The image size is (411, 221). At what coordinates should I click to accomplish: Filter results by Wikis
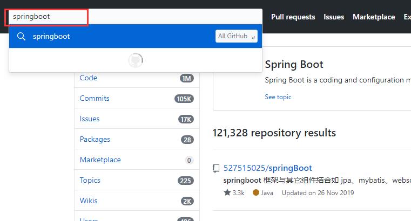pos(89,201)
